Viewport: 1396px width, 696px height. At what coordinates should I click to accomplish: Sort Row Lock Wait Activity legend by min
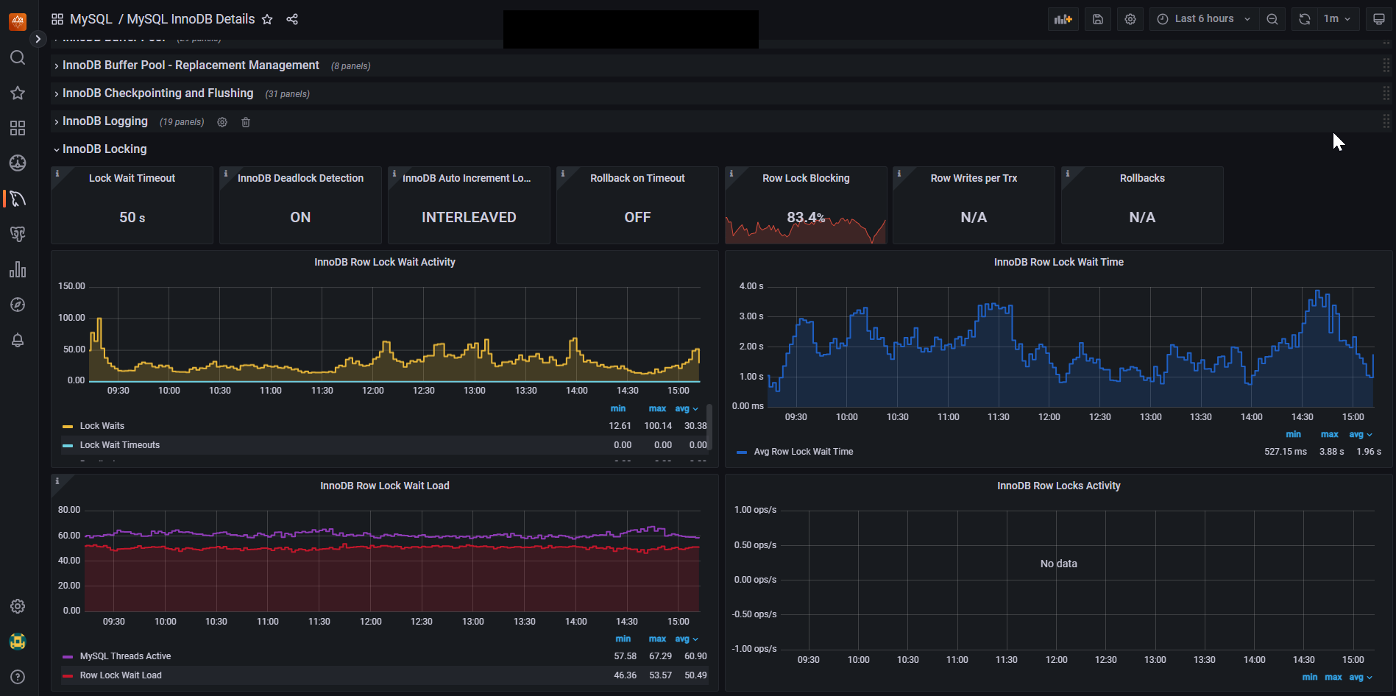coord(618,409)
